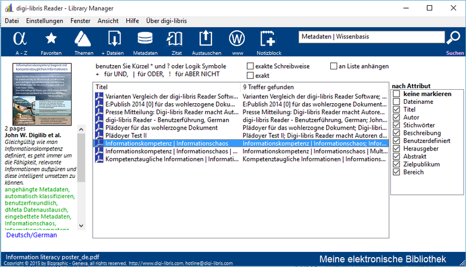This screenshot has height=267, width=466.
Task: Open the Themen topics view
Action: tap(83, 39)
